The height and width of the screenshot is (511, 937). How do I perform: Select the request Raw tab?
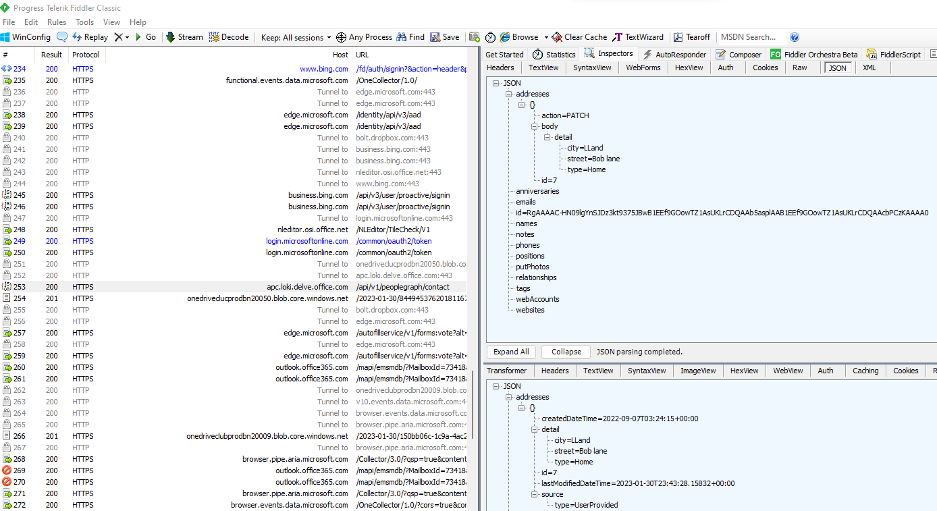click(800, 68)
